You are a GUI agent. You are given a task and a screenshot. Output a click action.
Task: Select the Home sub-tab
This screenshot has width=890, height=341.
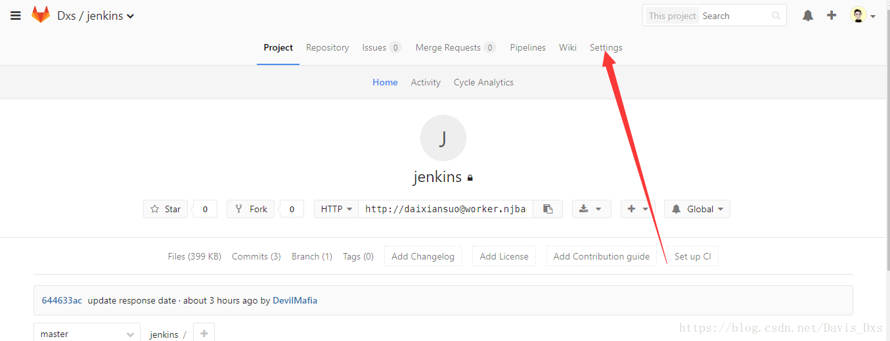[x=385, y=82]
